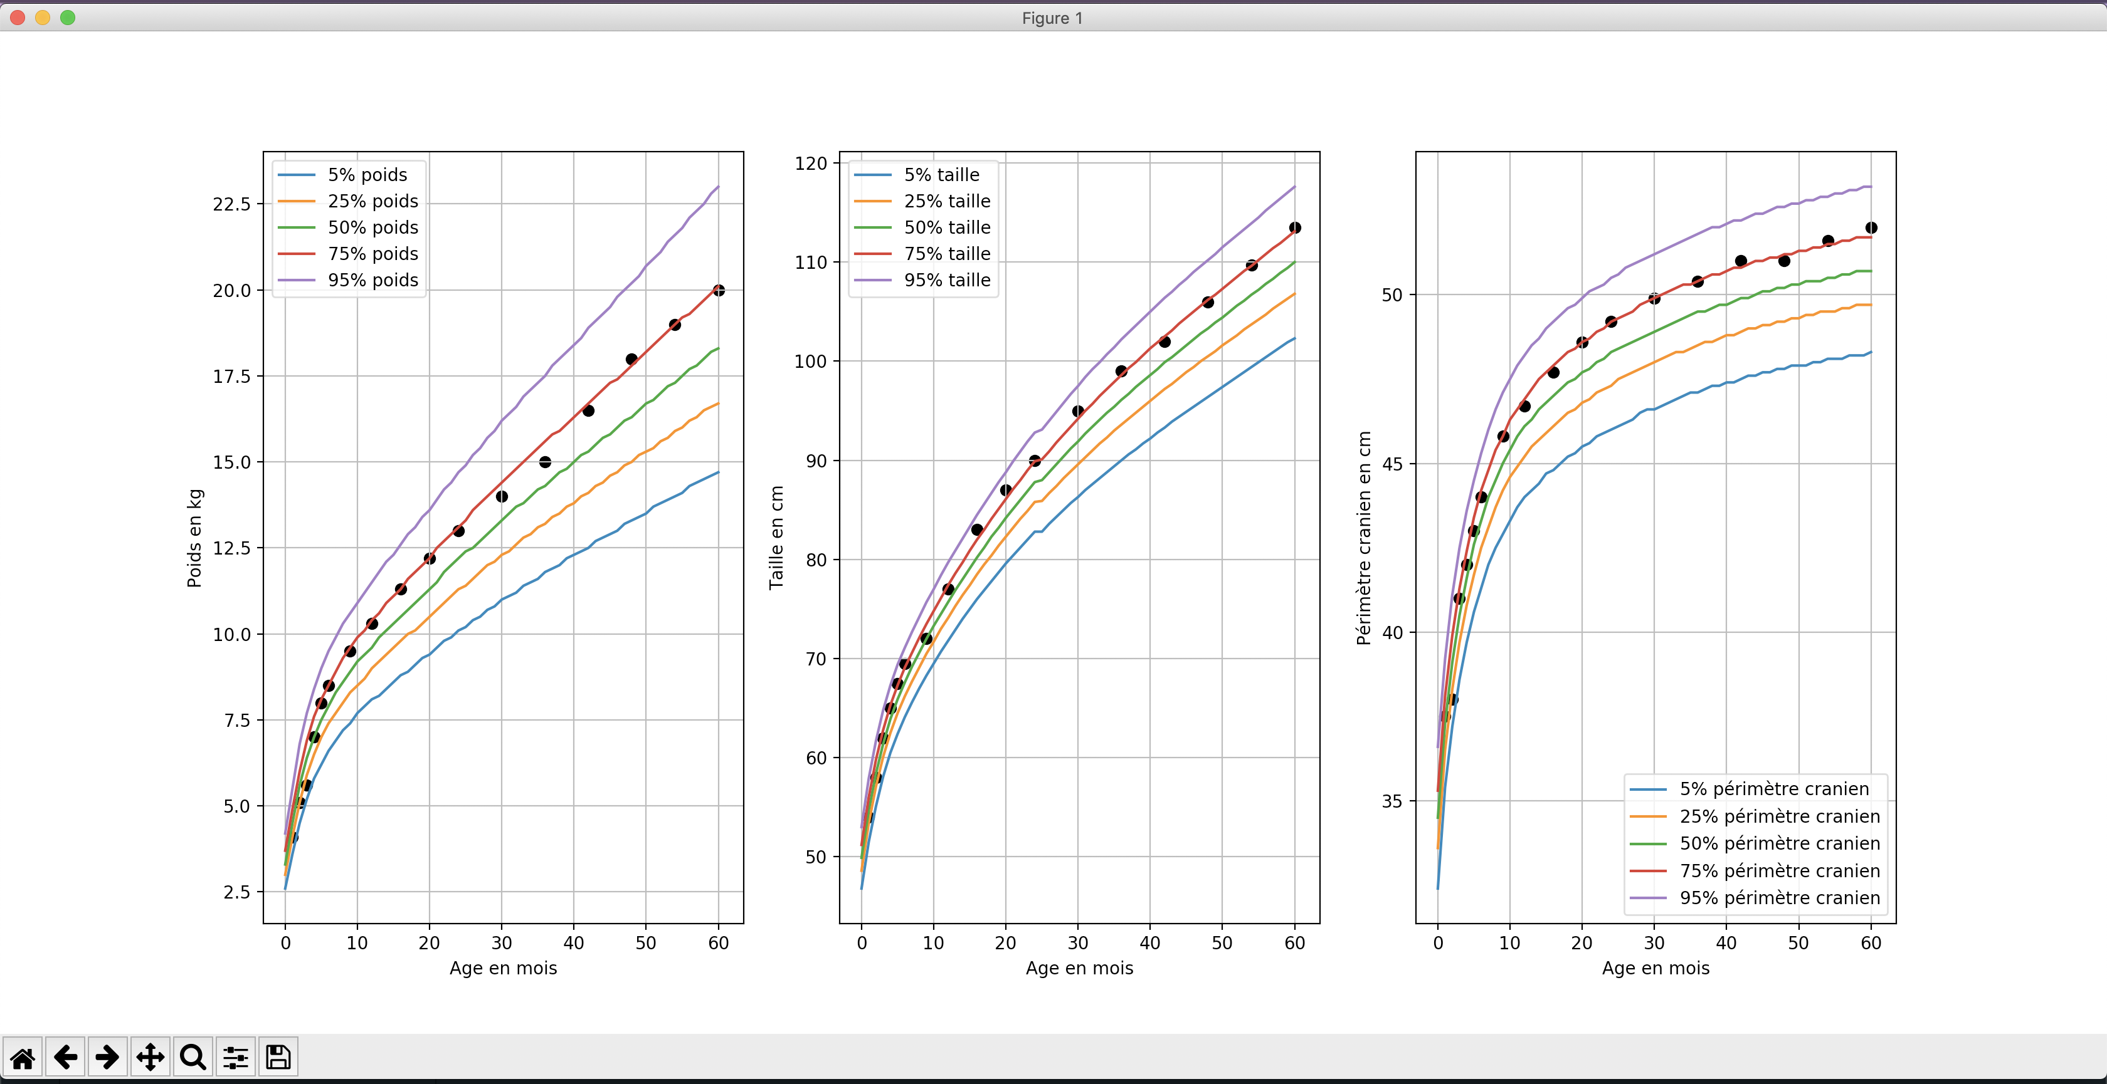Select the Pan axes tool
Screen dimensions: 2107x1084
tap(150, 1057)
